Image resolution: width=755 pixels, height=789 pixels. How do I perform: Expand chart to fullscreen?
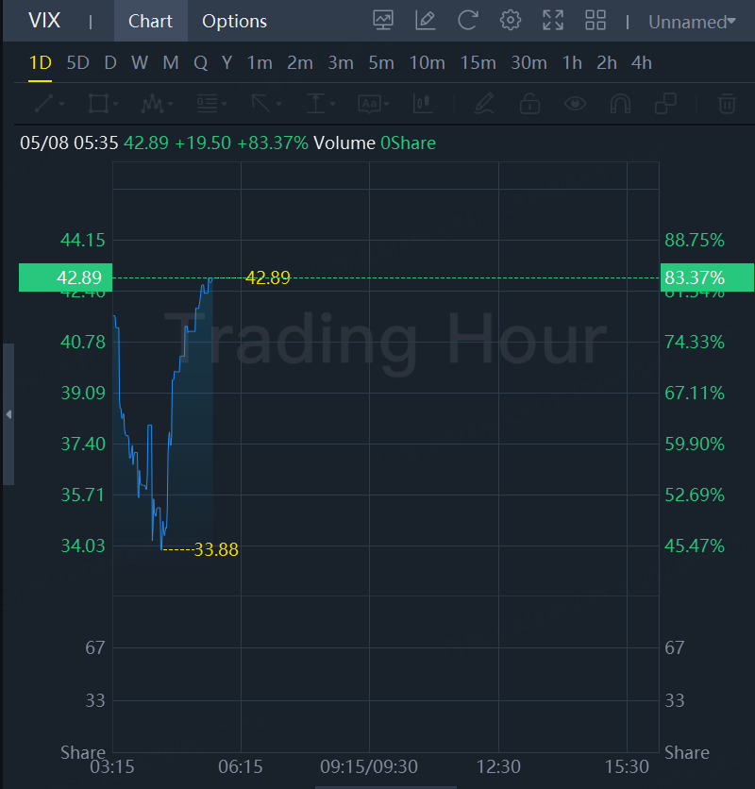pyautogui.click(x=553, y=21)
